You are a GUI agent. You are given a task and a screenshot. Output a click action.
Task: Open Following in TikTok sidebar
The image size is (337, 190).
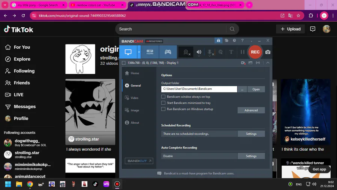pyautogui.click(x=20, y=71)
